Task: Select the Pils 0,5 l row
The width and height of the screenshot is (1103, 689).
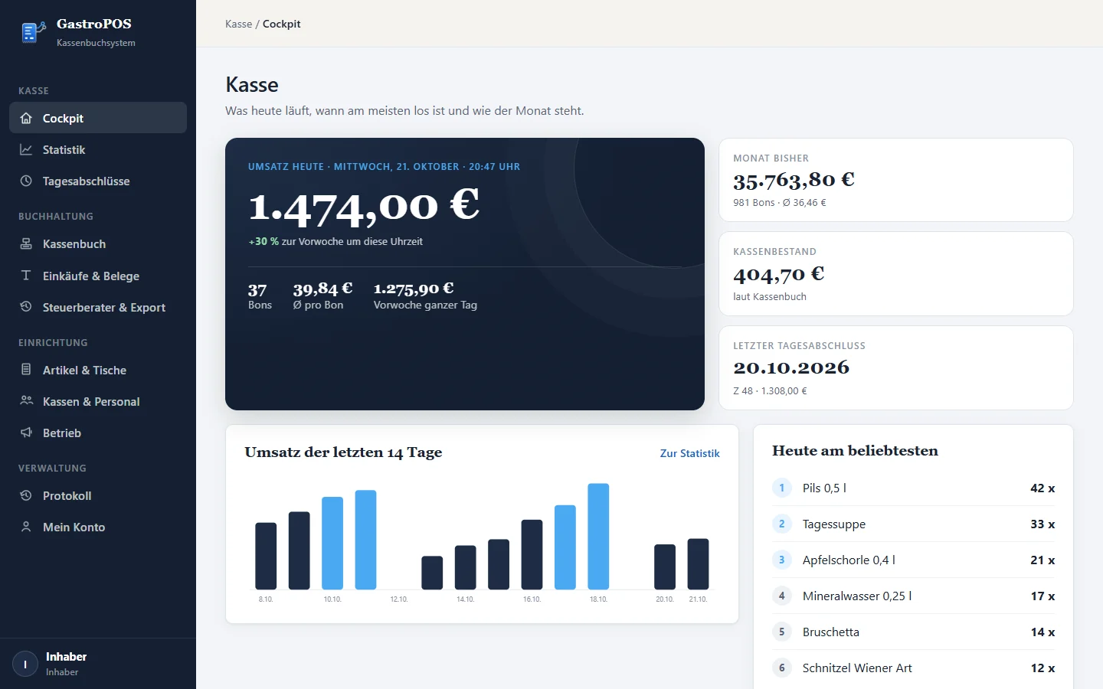Action: (913, 488)
